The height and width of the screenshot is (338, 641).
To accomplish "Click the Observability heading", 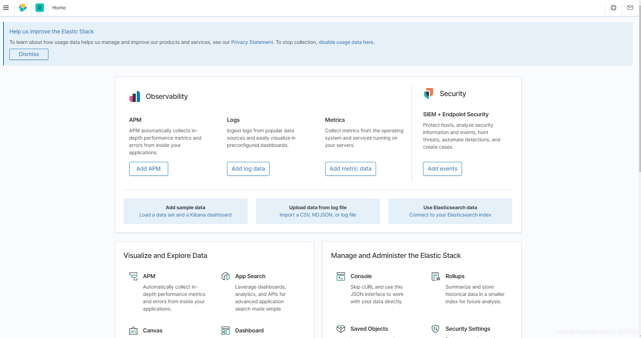I will pyautogui.click(x=167, y=97).
